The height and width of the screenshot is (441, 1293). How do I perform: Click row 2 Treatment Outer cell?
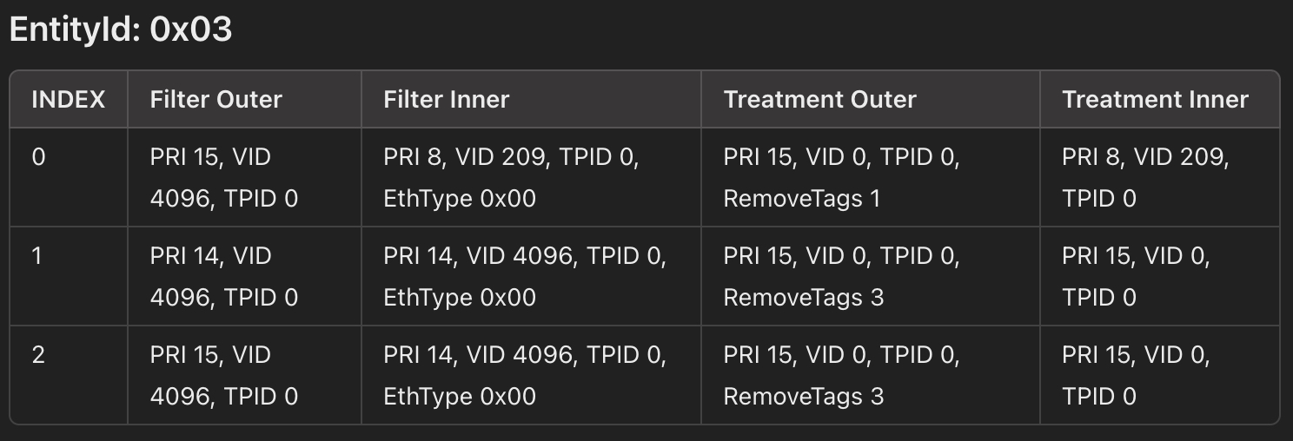point(870,375)
